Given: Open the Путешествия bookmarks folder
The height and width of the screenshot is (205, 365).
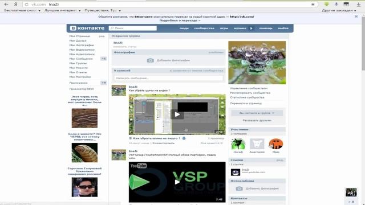Looking at the screenshot, I should click(x=103, y=10).
